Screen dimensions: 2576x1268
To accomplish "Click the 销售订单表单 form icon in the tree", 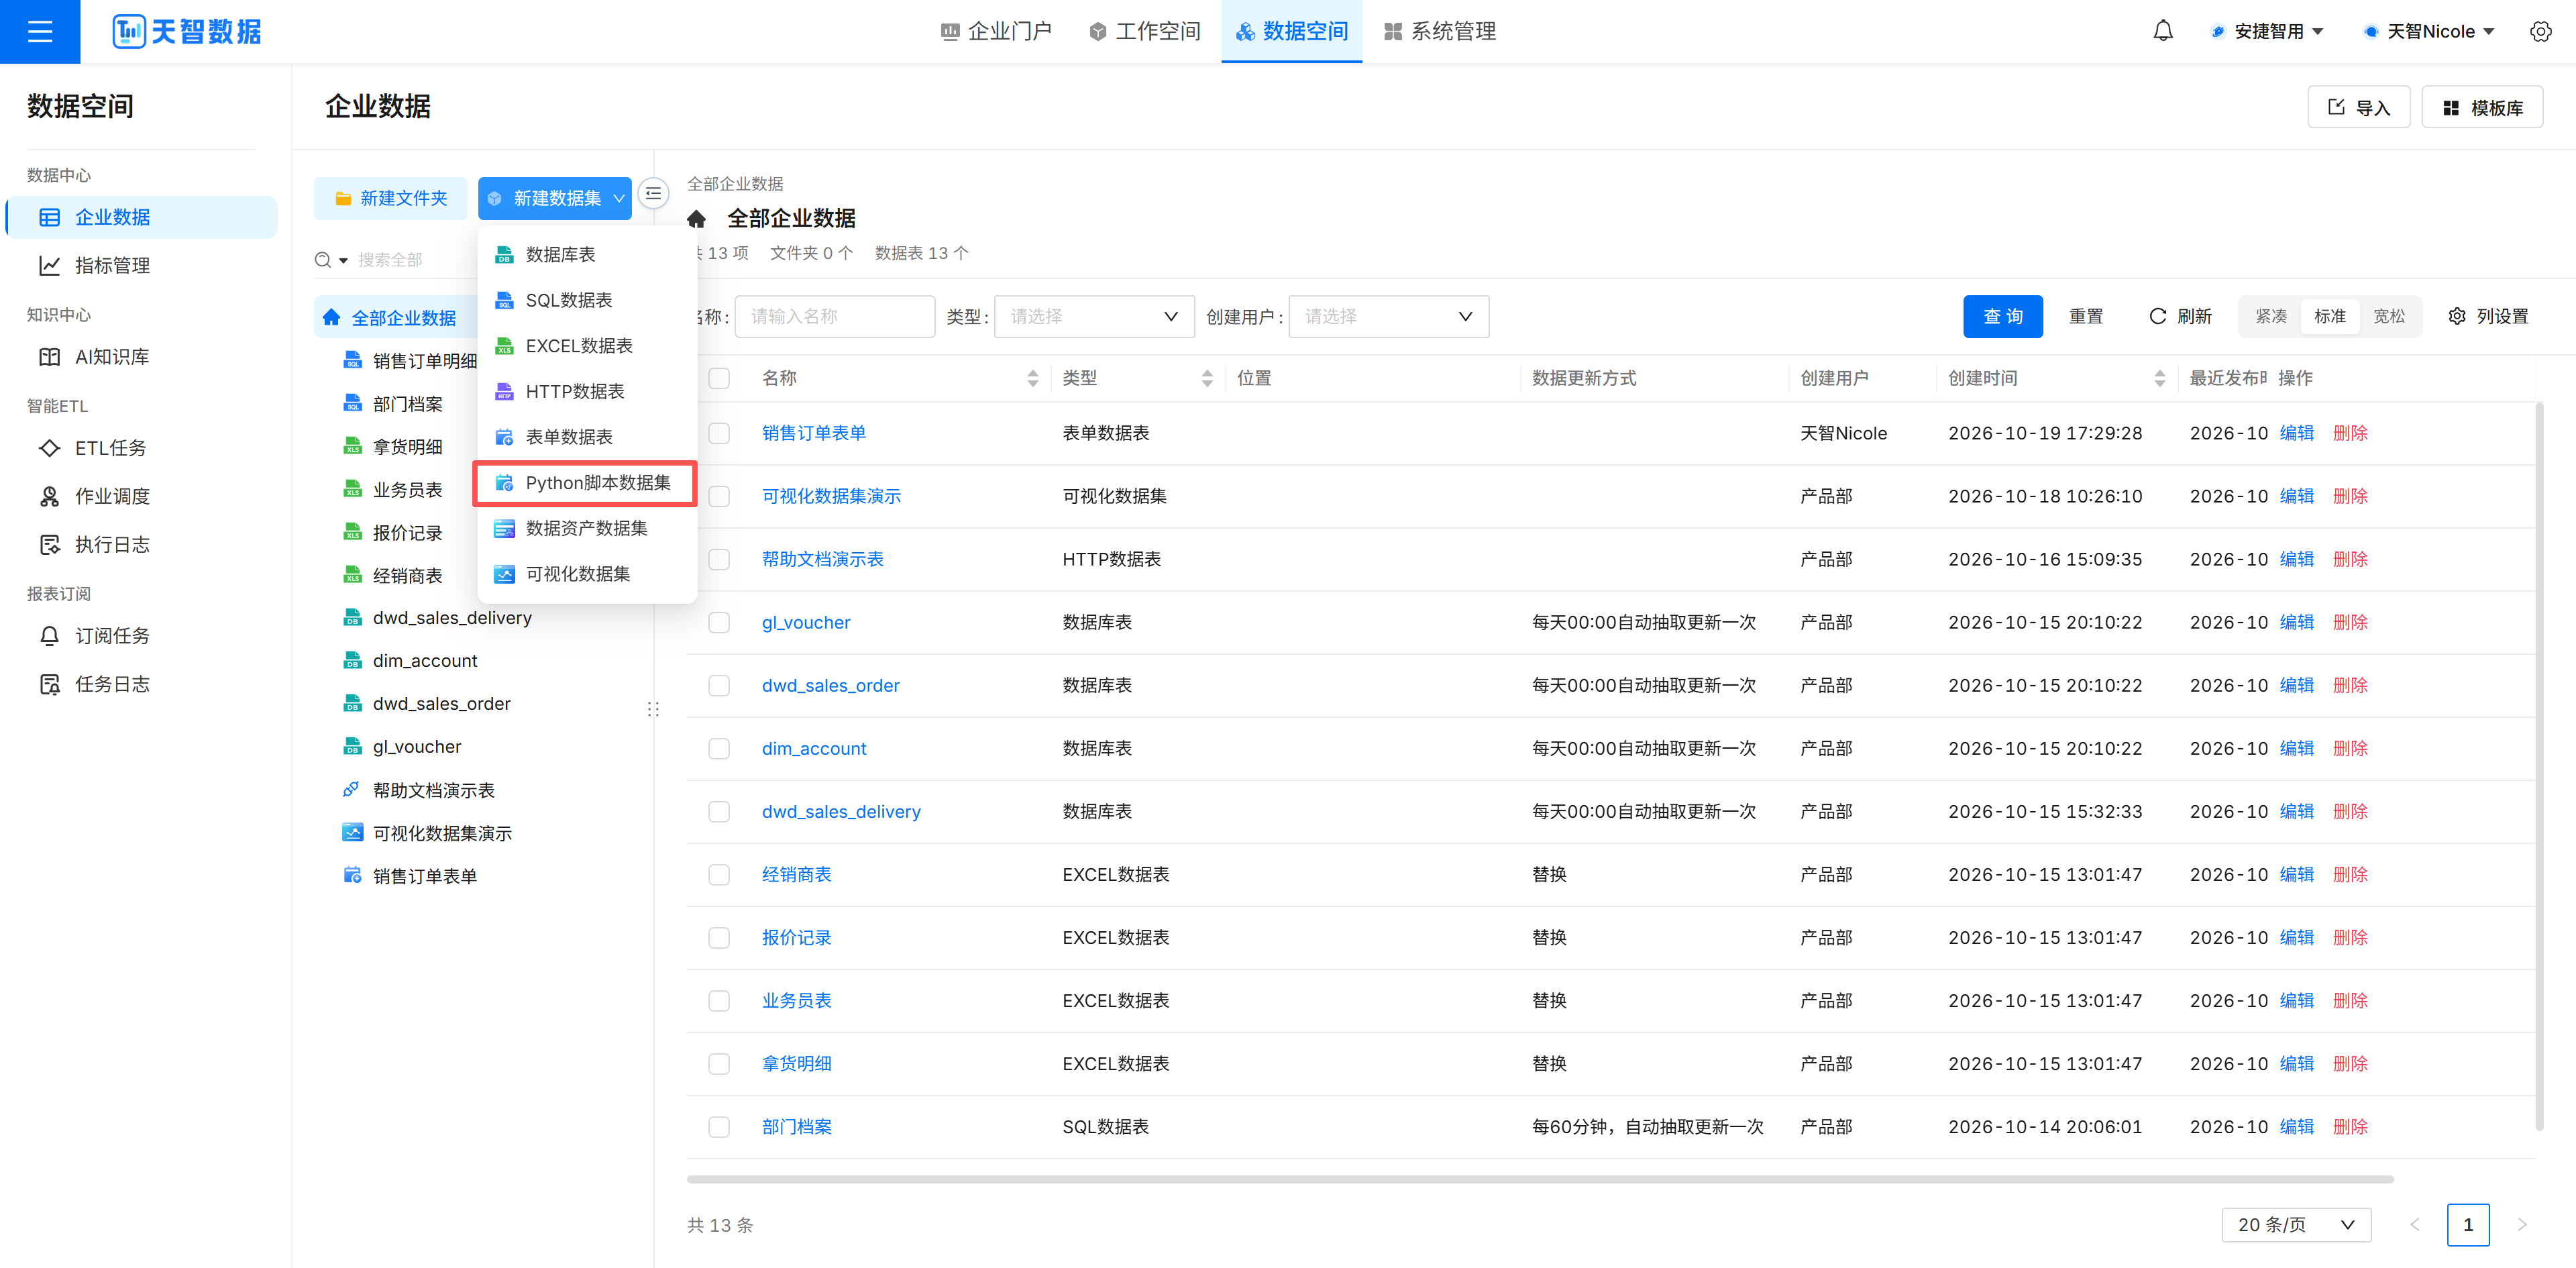I will click(x=352, y=876).
